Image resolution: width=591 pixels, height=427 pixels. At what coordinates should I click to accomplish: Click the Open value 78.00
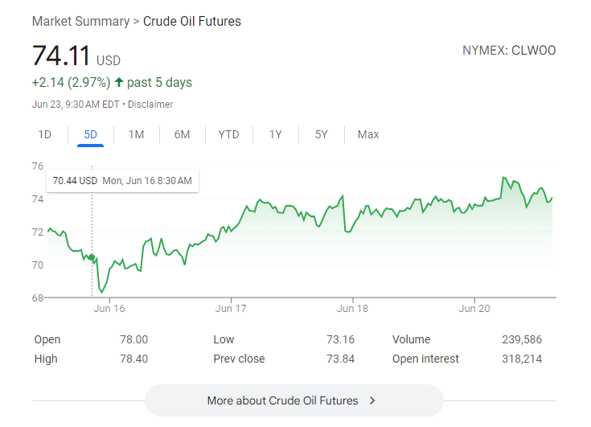133,339
